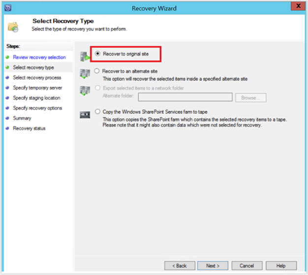Click the Select recovery process step
Image resolution: width=308 pixels, height=275 pixels.
click(x=37, y=78)
